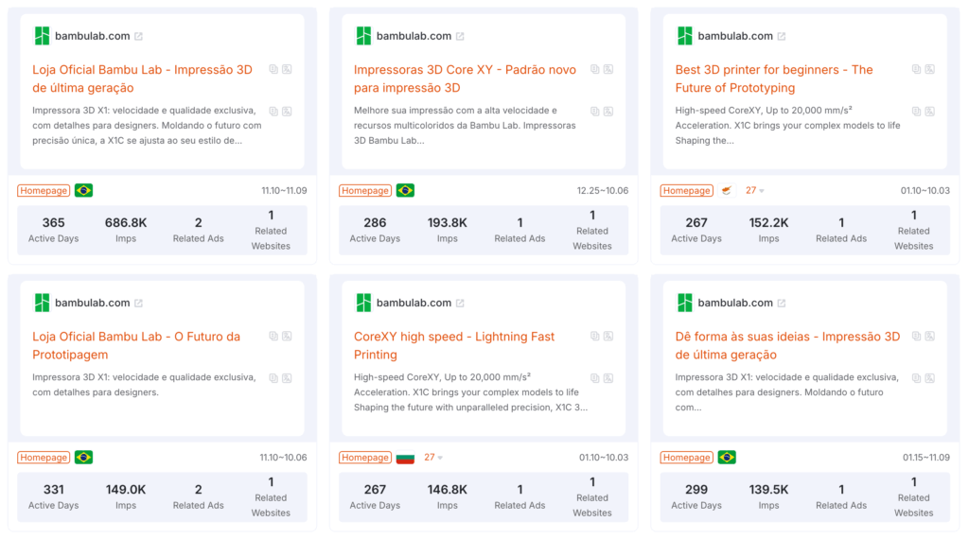969x539 pixels.
Task: Click the Brazil flag in the 365 Active Days card
Action: [83, 190]
